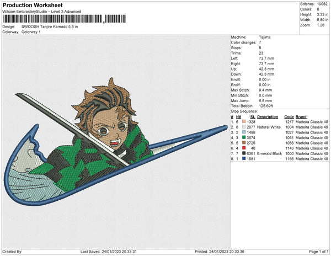The width and height of the screenshot is (331, 256).
Task: Click 'Natural White' description text
Action: click(x=269, y=127)
